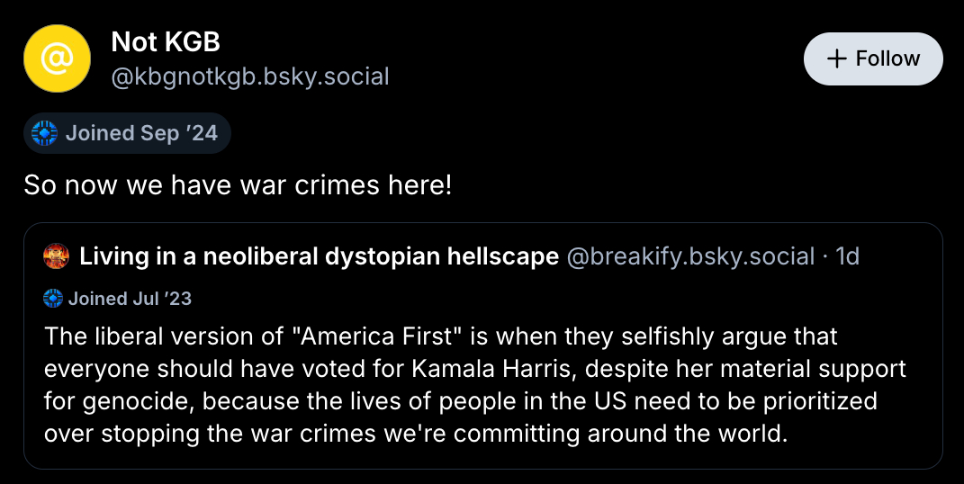
Task: Open Not KGB's yellow @ avatar
Action: point(57,58)
